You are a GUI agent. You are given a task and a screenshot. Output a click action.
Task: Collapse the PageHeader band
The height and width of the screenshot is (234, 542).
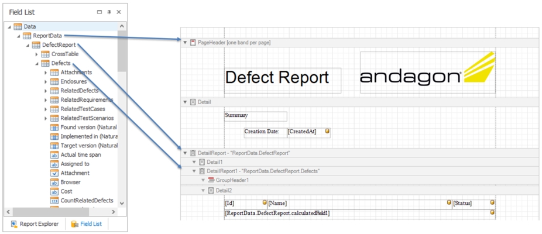tap(186, 43)
